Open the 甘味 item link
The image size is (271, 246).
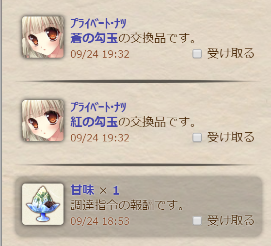click(x=82, y=190)
